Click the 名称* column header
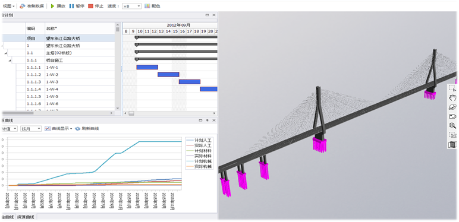 (x=80, y=28)
